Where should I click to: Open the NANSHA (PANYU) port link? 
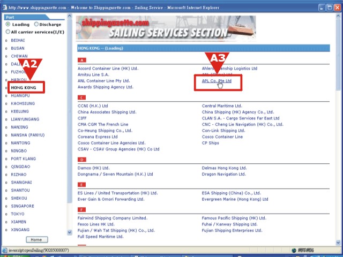pos(27,135)
